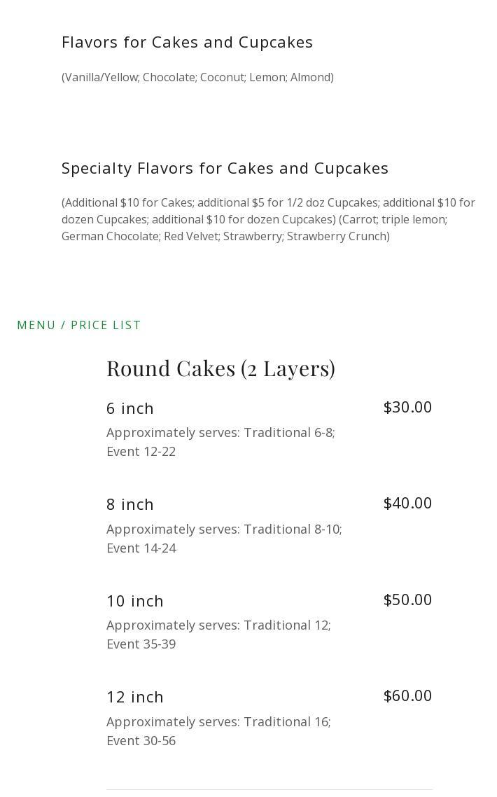497x797 pixels.
Task: Click the $60.00 price
Action: click(407, 695)
